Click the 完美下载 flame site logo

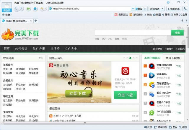pos(8,34)
